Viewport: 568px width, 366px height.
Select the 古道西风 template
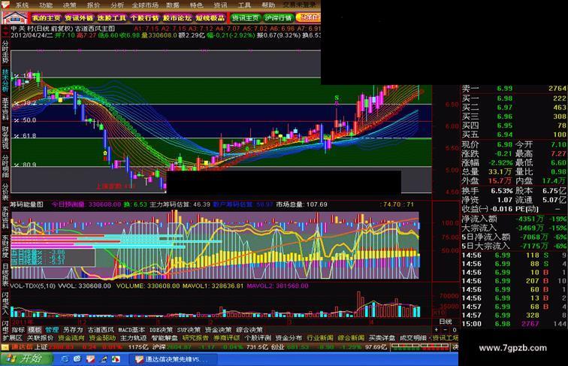click(101, 330)
